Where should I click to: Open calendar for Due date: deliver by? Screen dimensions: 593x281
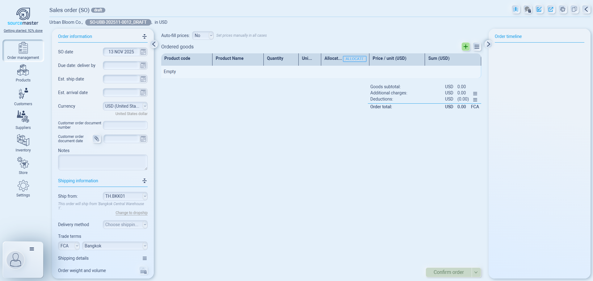point(143,65)
